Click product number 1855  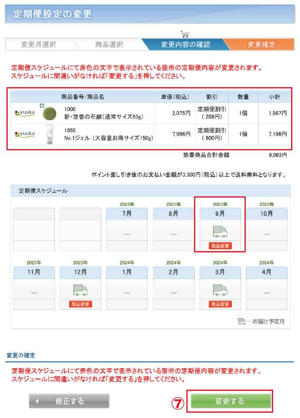click(x=70, y=130)
